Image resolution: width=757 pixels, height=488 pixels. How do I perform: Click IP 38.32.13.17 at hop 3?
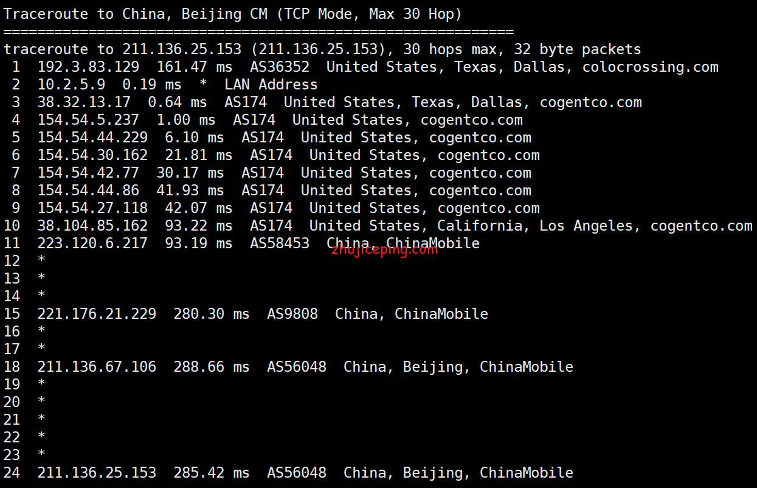click(x=84, y=102)
